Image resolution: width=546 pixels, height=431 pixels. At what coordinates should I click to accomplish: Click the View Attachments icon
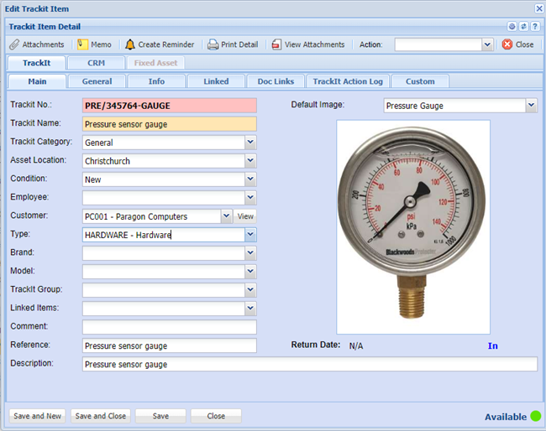[276, 44]
